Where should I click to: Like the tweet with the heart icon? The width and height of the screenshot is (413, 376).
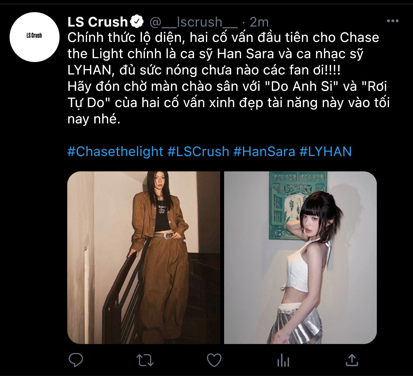pos(214,360)
